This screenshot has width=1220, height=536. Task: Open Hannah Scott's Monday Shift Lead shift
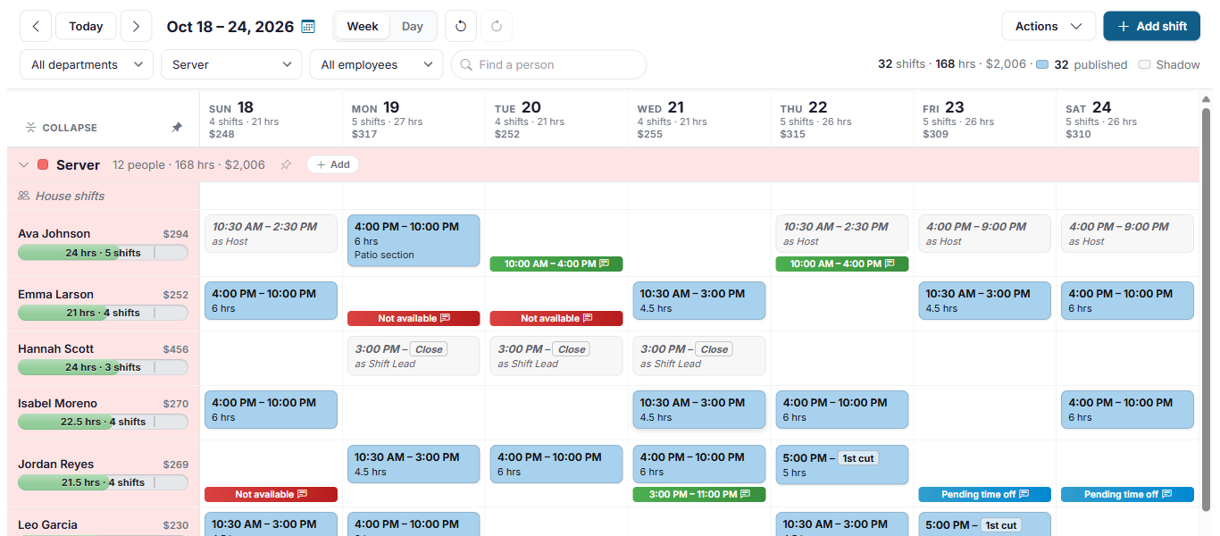pos(414,356)
